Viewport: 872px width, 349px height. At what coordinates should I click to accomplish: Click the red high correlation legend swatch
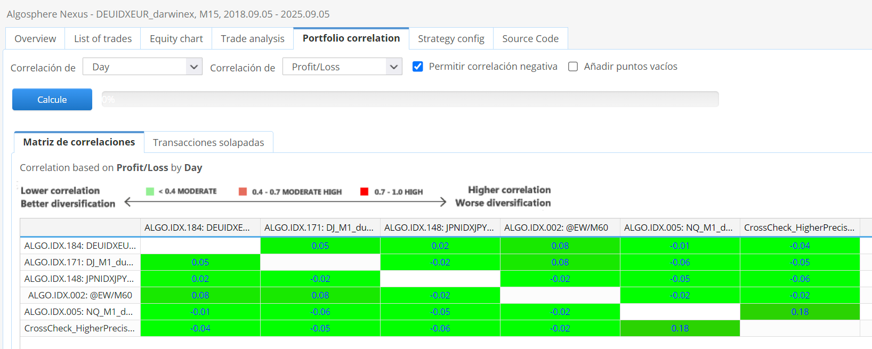click(365, 192)
